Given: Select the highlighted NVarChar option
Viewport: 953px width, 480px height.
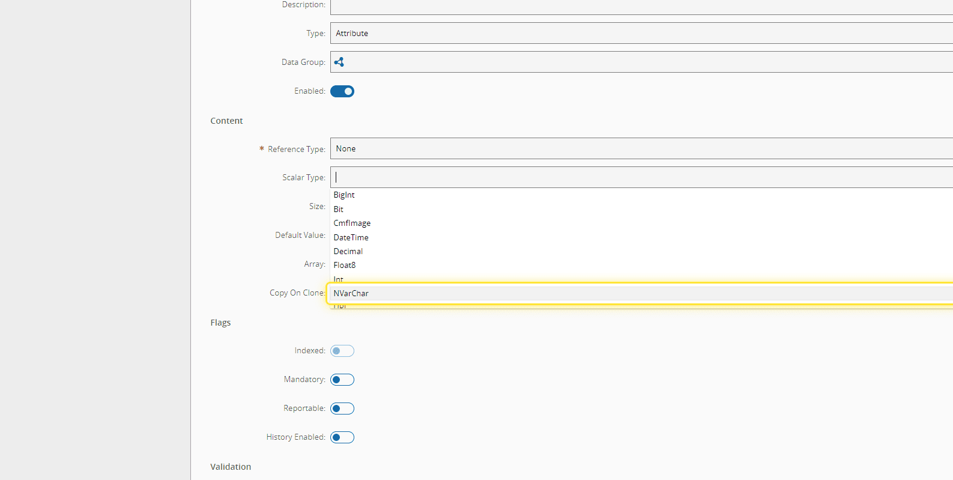Looking at the screenshot, I should 351,293.
